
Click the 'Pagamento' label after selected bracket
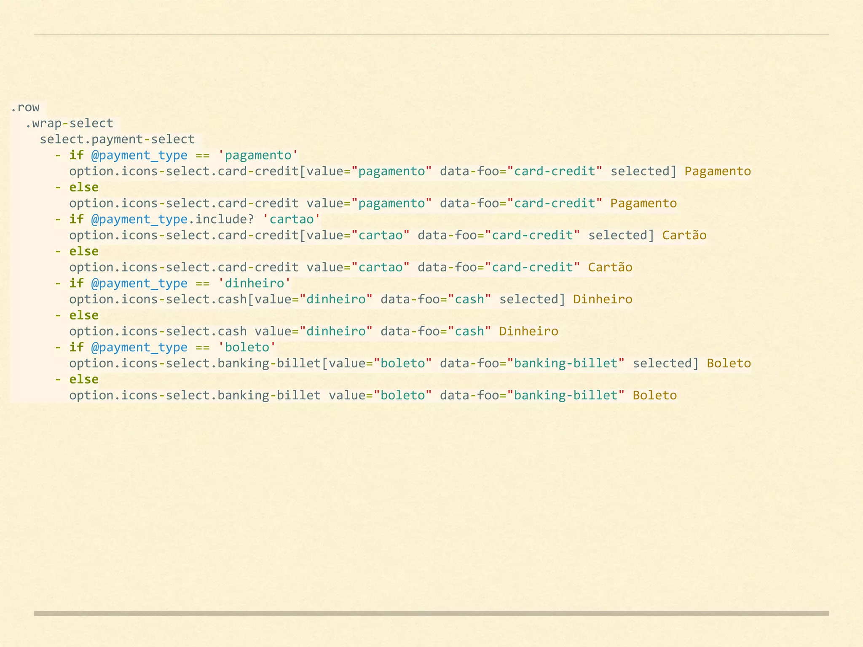coord(717,171)
